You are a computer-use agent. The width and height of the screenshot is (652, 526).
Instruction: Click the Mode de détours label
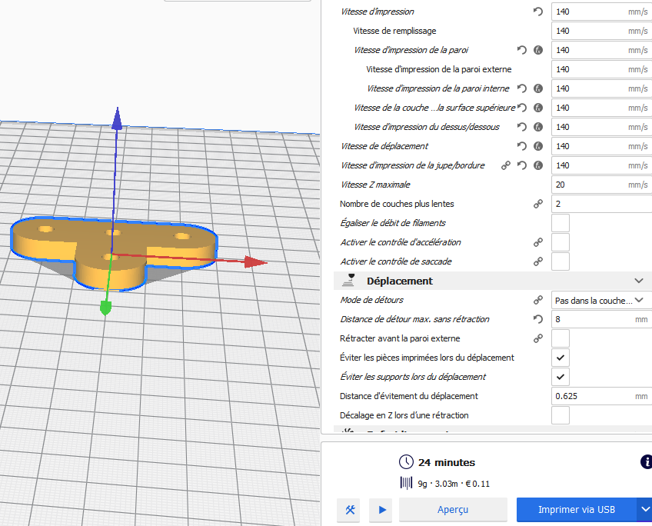(371, 300)
